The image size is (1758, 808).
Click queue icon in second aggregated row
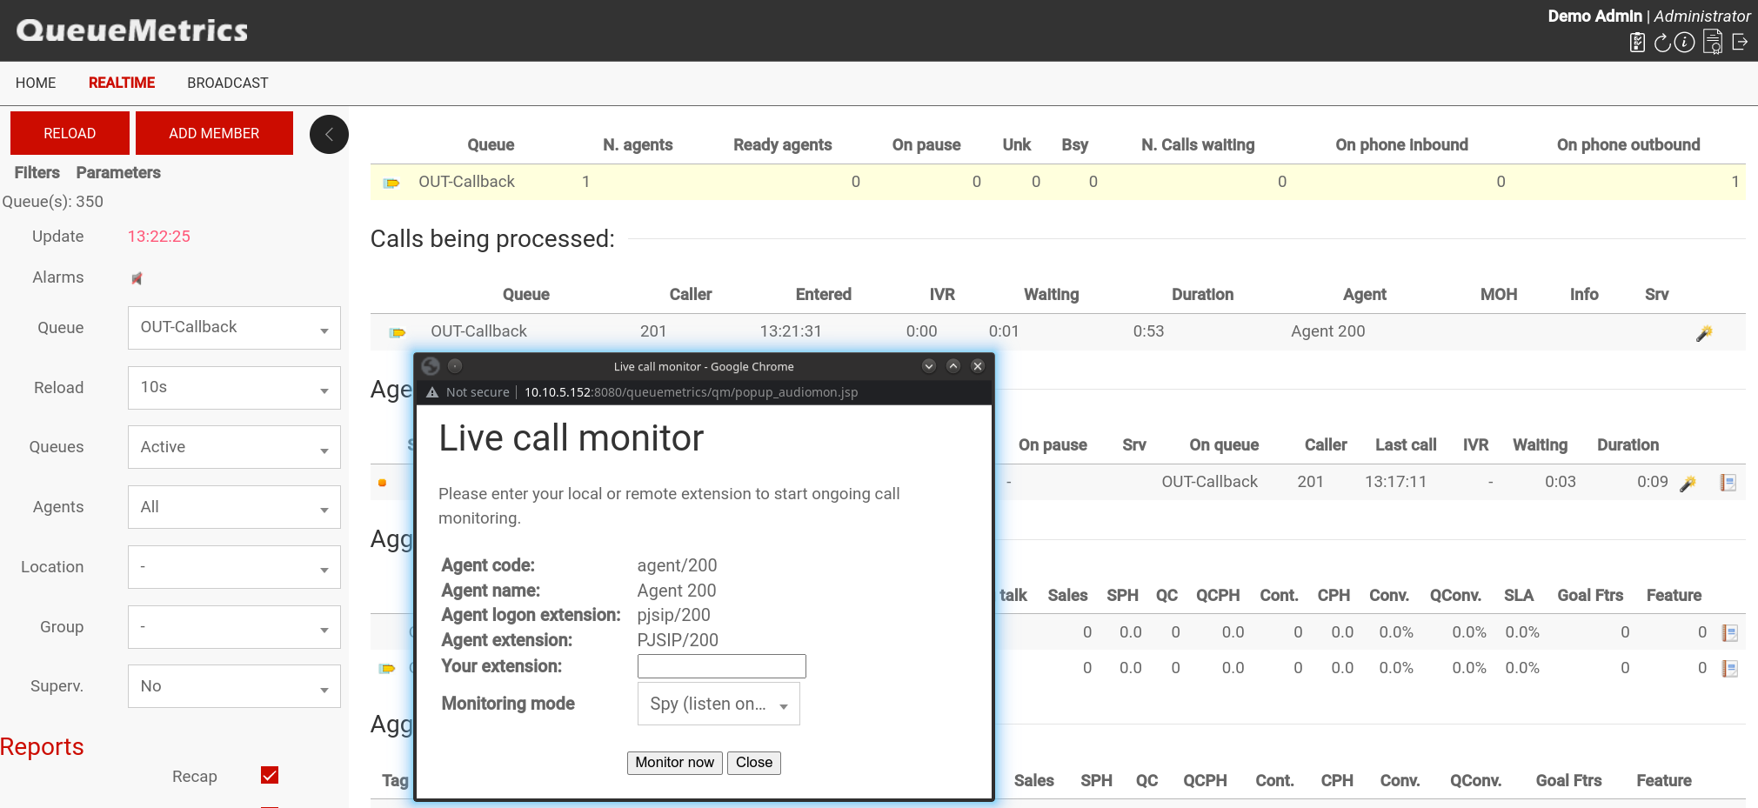(x=387, y=669)
